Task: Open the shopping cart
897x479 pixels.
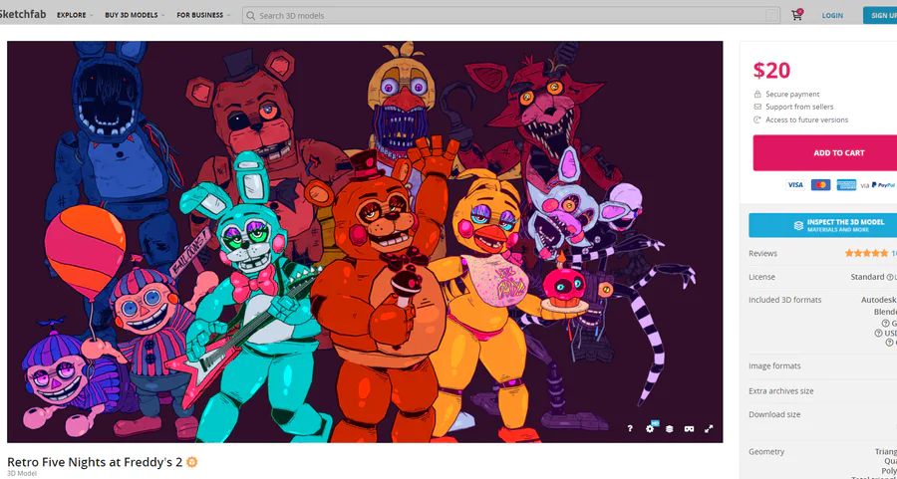Action: click(797, 15)
